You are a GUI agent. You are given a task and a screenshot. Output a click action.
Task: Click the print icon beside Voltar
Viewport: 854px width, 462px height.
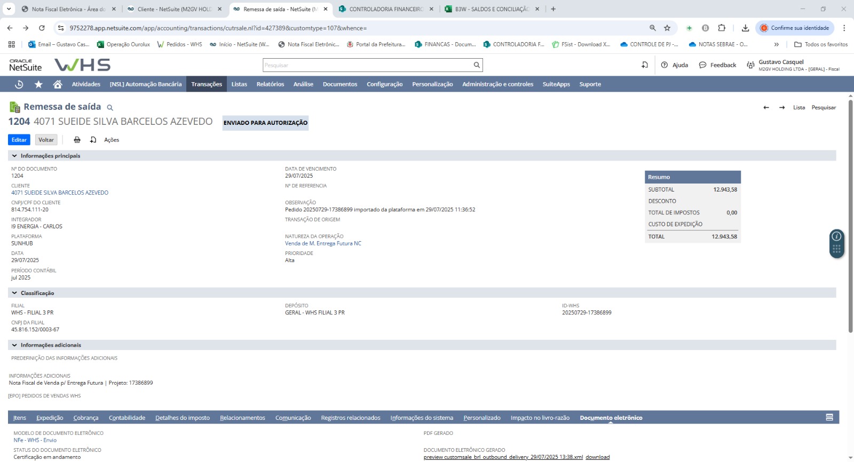[77, 140]
